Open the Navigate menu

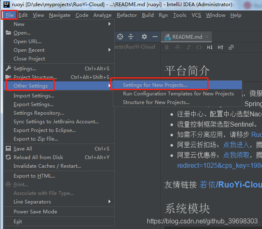click(60, 15)
